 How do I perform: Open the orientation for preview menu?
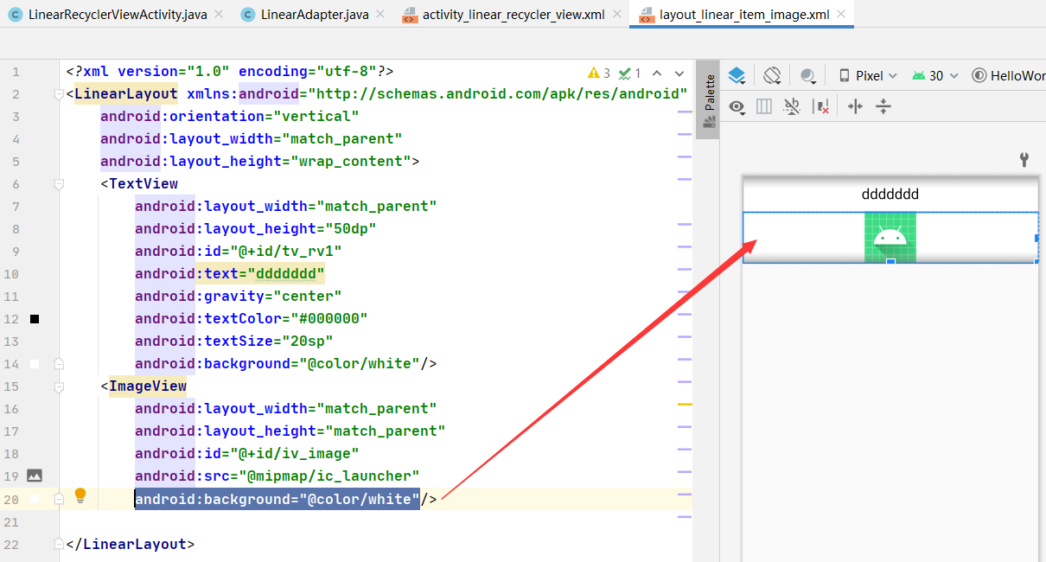(773, 75)
